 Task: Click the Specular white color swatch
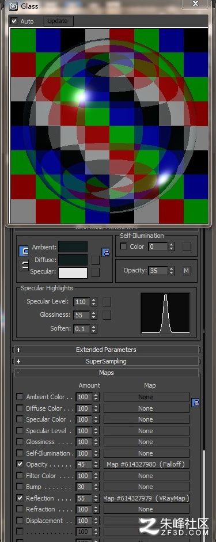click(x=73, y=272)
